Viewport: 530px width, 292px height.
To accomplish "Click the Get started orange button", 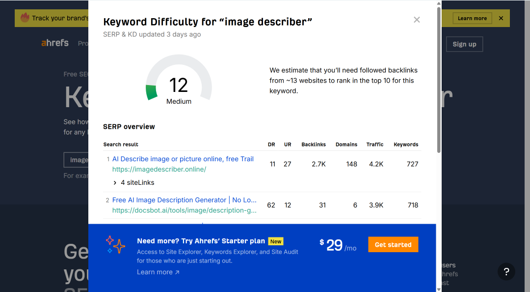I will [x=393, y=245].
